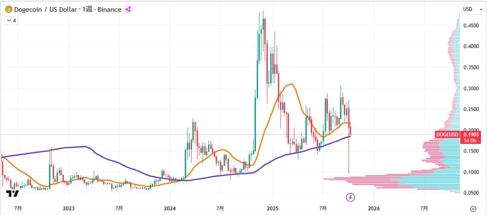Viewport: 487px width, 215px height.
Task: Click the DOGEUSD price label 0.1903
Action: click(x=459, y=134)
